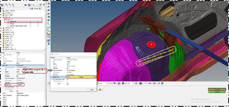This screenshot has width=229, height=107.
Task: Expand the SHELL folder in model browser
Action: [2, 11]
